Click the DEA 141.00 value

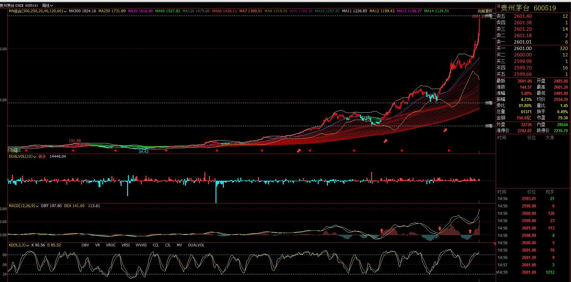[x=74, y=206]
